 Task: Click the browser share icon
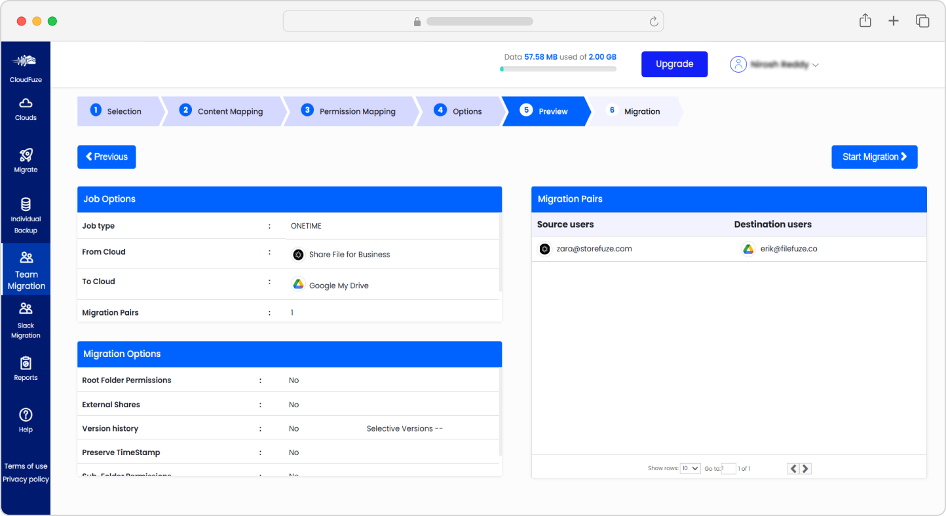865,21
